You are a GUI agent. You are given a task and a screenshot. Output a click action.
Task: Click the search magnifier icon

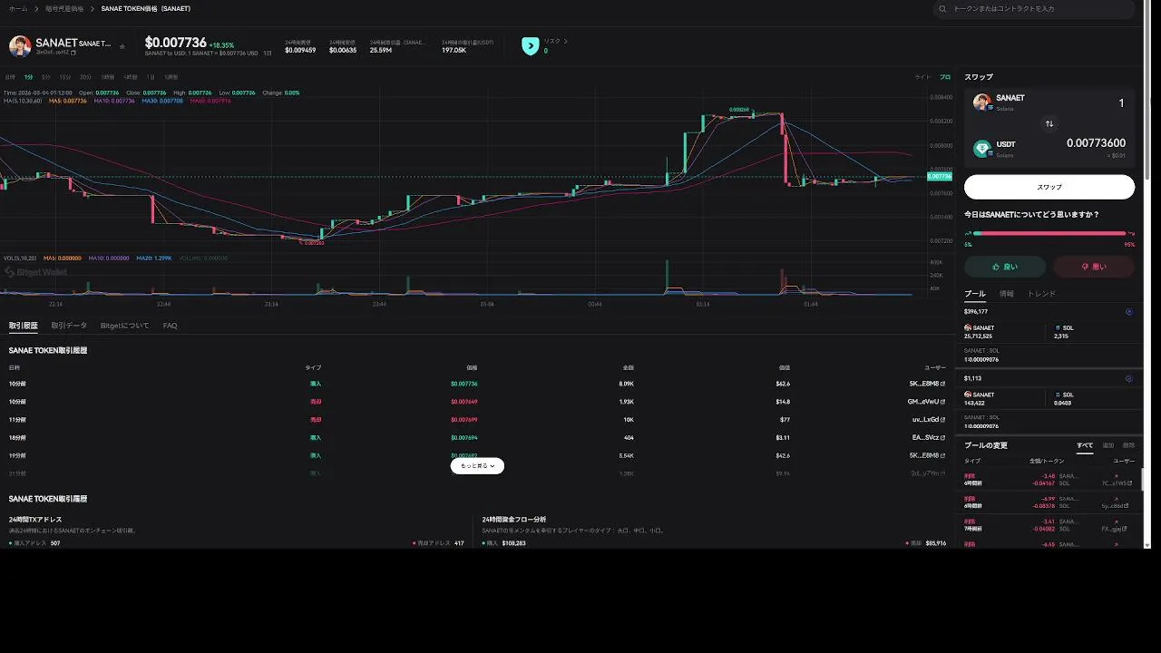pos(943,9)
